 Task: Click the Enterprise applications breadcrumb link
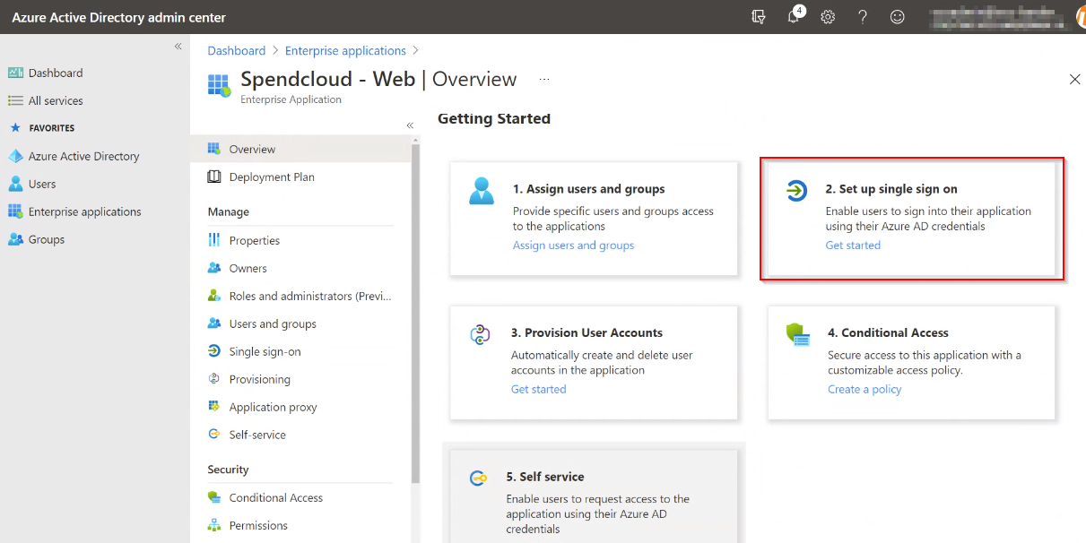(x=345, y=51)
